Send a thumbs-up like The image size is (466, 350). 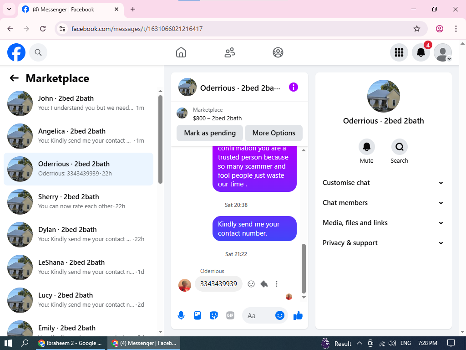[x=298, y=315]
